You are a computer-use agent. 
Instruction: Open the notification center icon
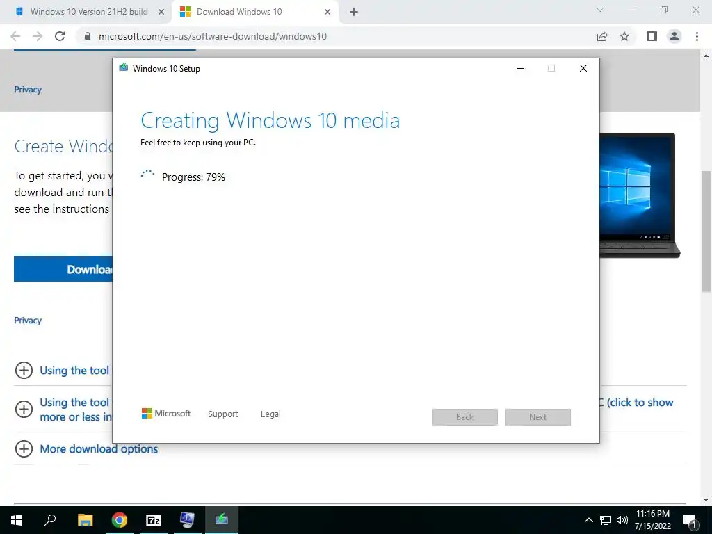[690, 520]
